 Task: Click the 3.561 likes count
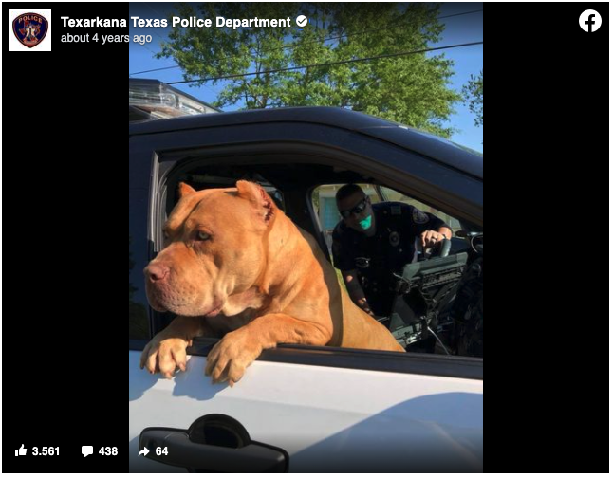[46, 451]
